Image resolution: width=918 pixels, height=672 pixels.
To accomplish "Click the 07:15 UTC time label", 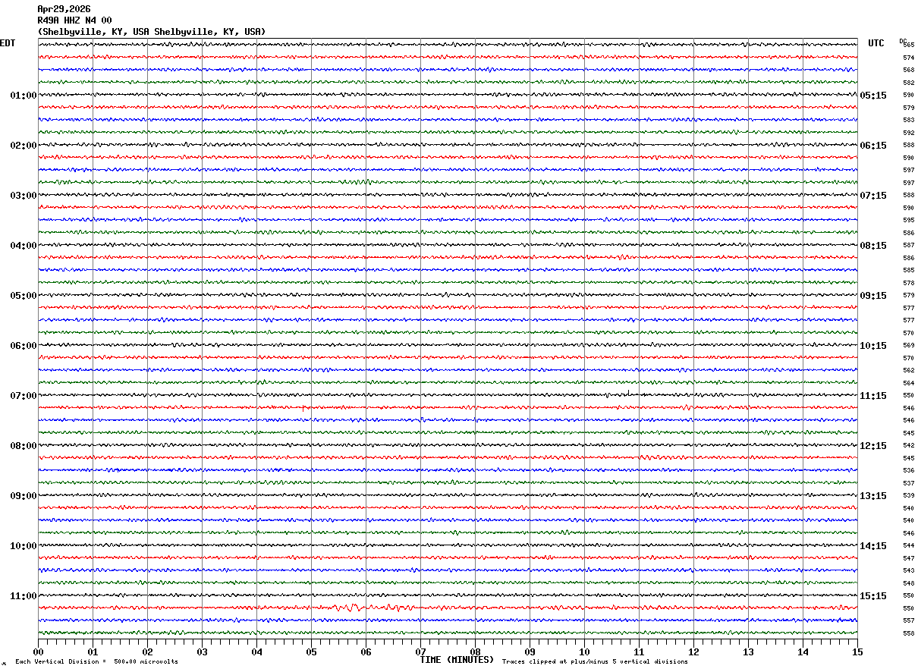I will (x=872, y=196).
